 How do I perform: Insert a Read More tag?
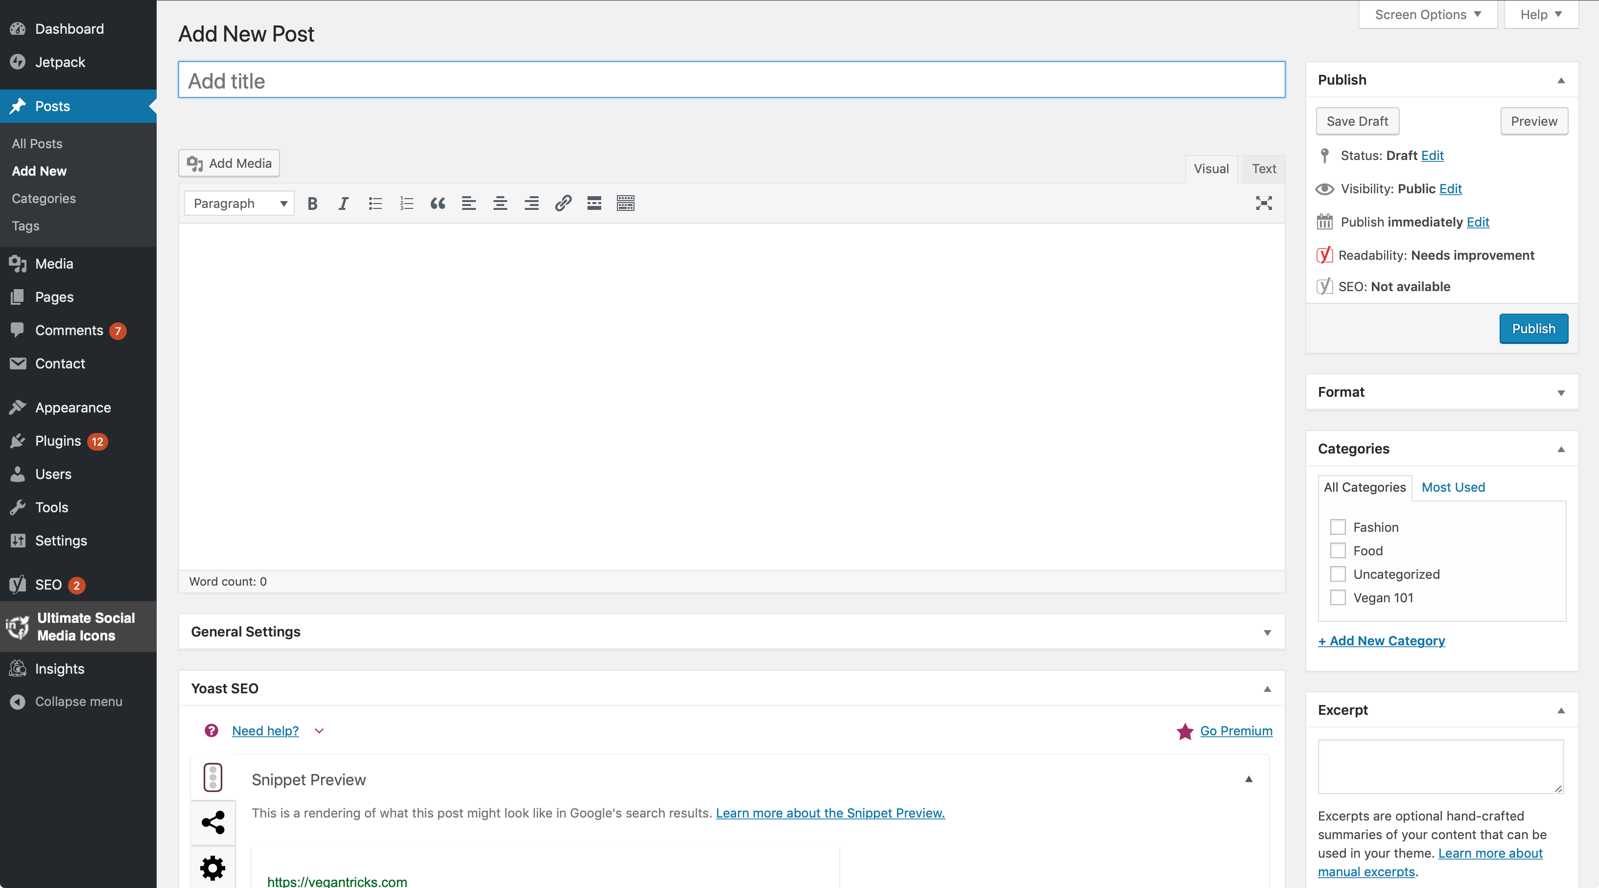pos(594,204)
